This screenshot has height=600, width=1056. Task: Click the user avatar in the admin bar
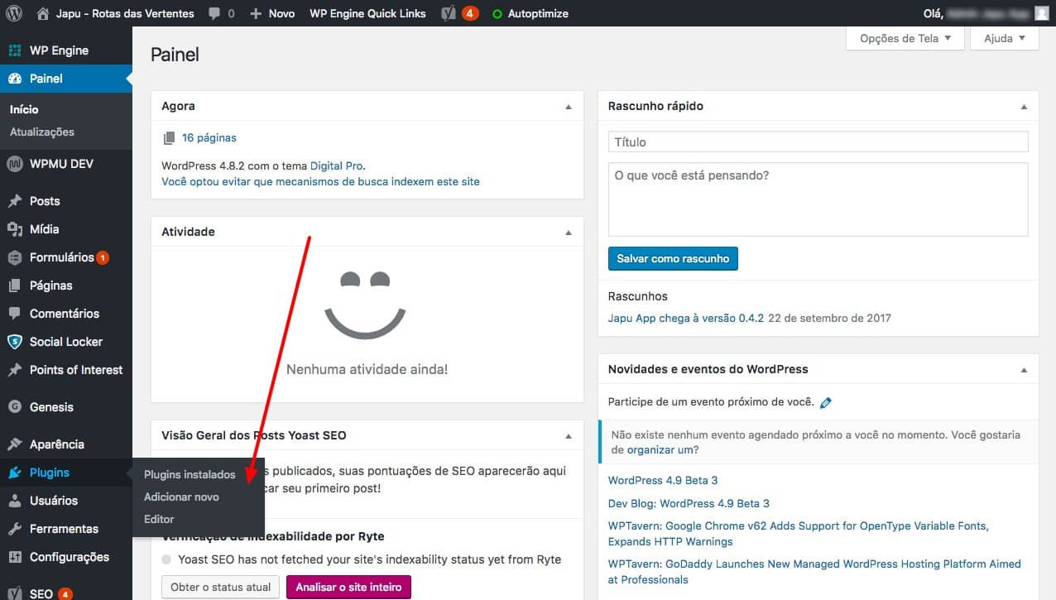[1040, 13]
